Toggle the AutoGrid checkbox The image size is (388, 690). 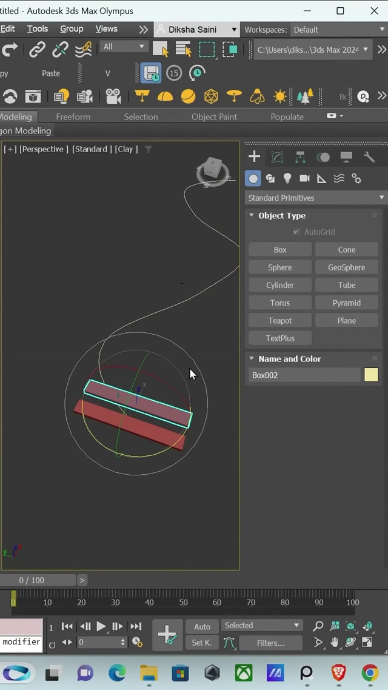pos(296,232)
